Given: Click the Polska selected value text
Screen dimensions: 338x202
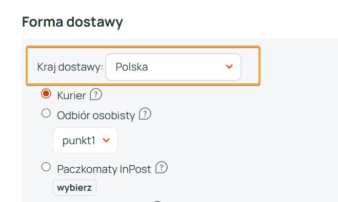Looking at the screenshot, I should tap(132, 67).
